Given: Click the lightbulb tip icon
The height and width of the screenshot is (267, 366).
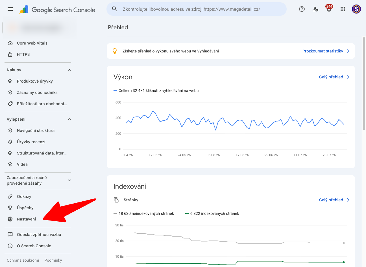Looking at the screenshot, I should pos(115,51).
